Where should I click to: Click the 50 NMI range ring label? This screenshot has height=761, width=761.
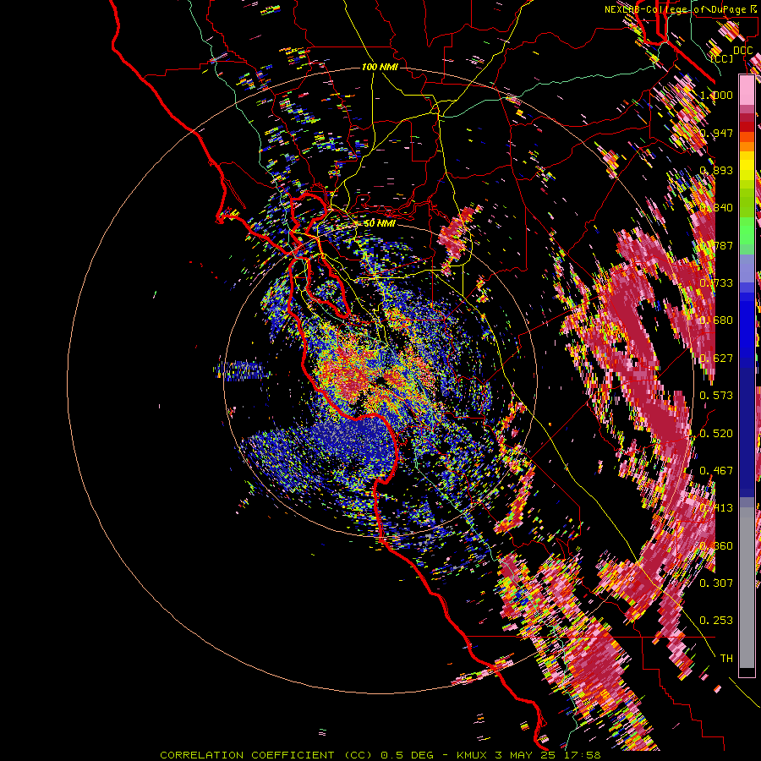pyautogui.click(x=379, y=223)
